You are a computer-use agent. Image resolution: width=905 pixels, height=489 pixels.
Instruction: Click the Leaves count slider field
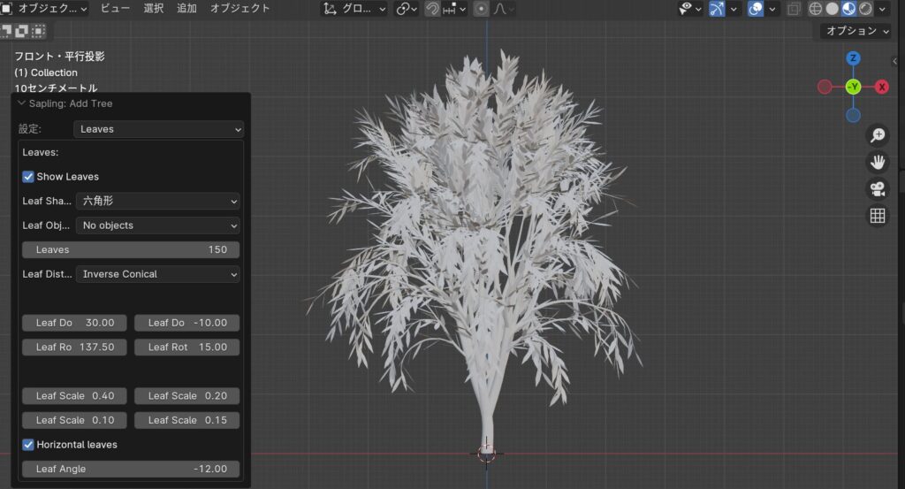tap(131, 250)
